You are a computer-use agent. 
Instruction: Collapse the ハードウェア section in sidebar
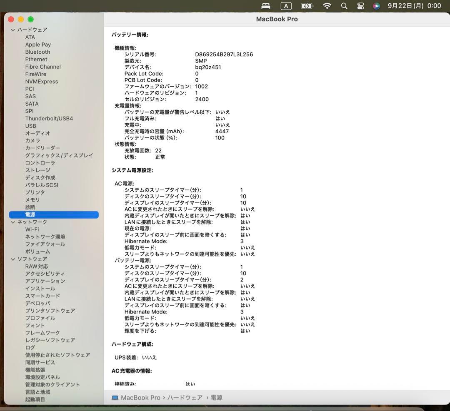coord(13,30)
